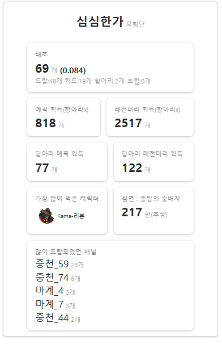Click the 심심한가 adventure group title
222x344 pixels.
click(100, 22)
